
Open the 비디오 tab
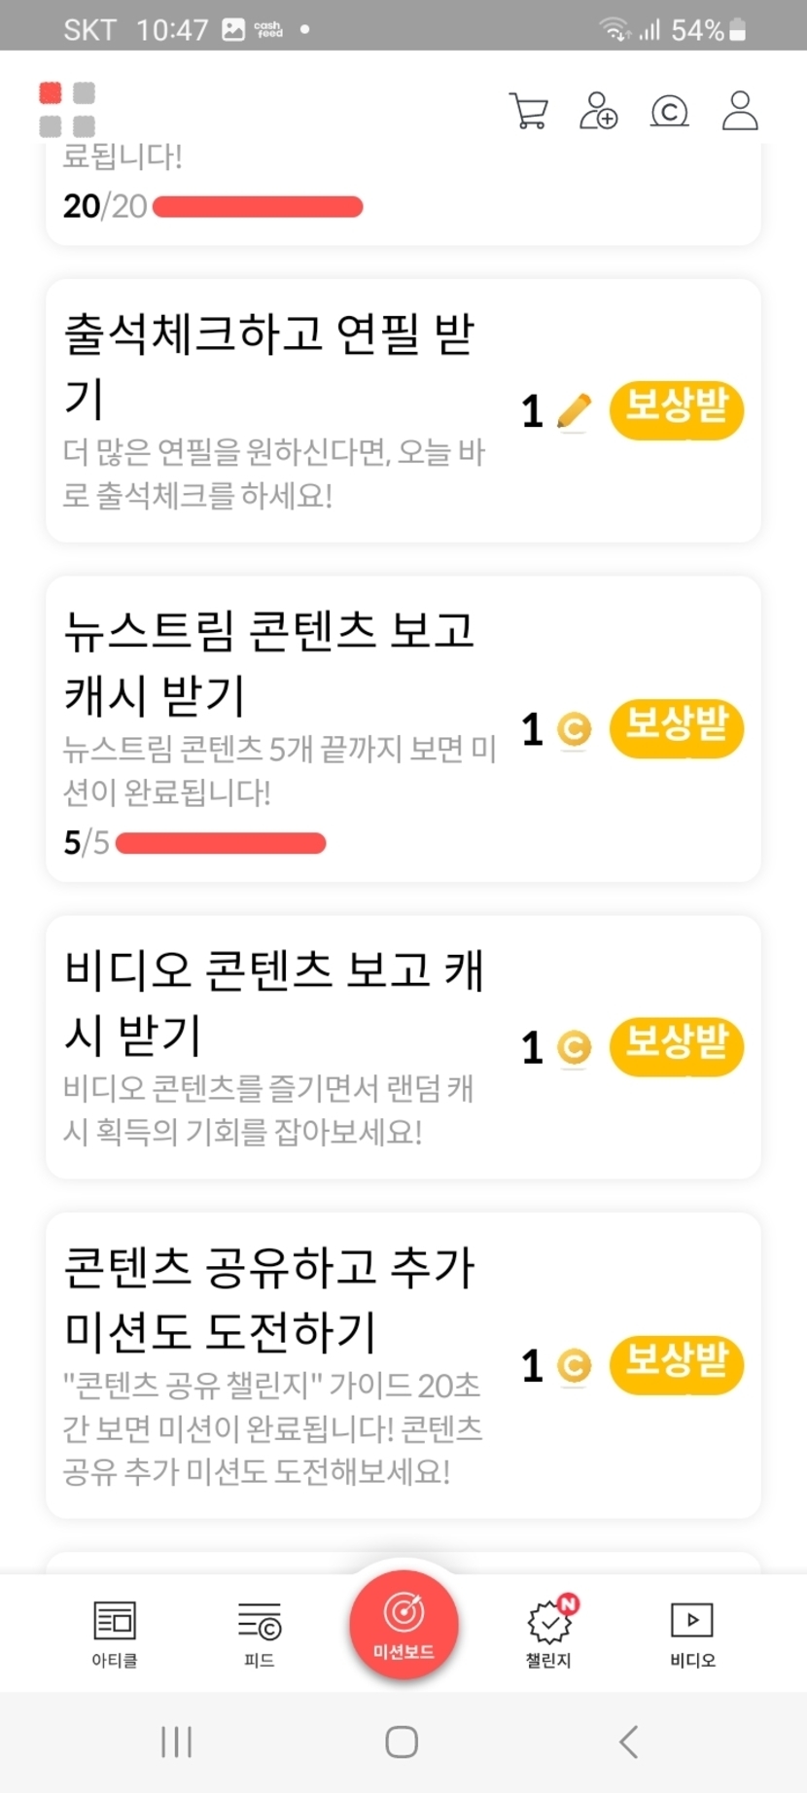[x=692, y=1634]
